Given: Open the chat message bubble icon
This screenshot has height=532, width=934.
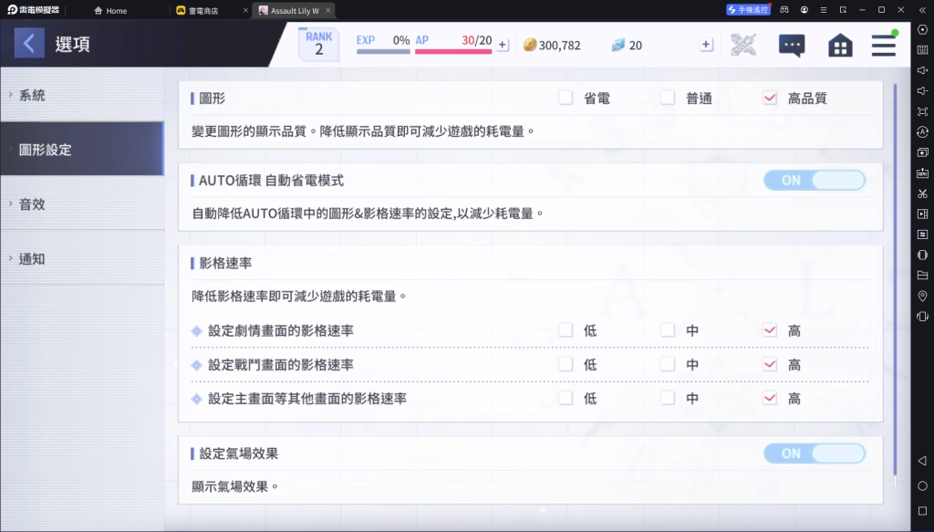Looking at the screenshot, I should coord(791,45).
